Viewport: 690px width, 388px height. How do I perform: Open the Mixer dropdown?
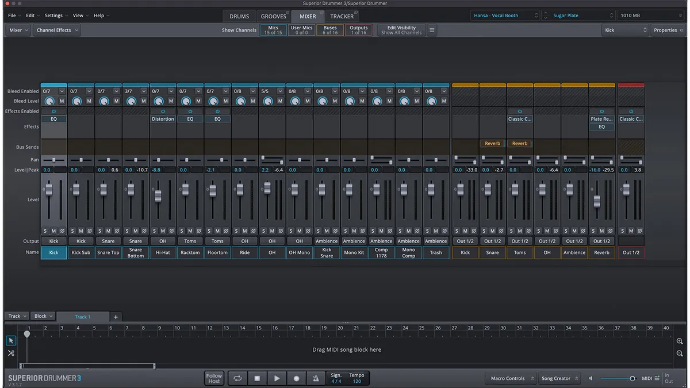(x=18, y=30)
